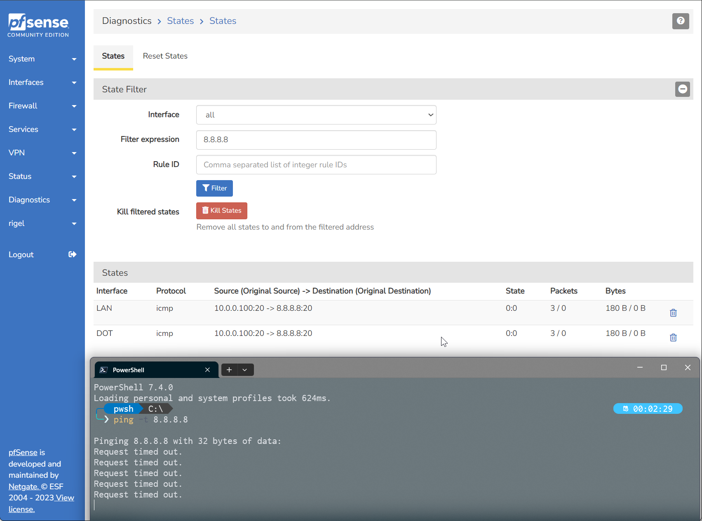Minimize the PowerShell window
702x521 pixels.
click(x=640, y=367)
